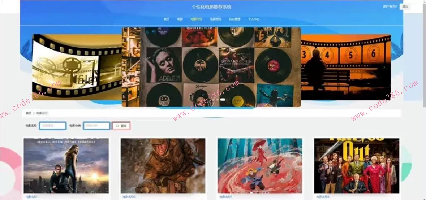Viewport: 426px width, 200px height.
Task: Open the 电影资讯 navigation tab
Action: pos(215,19)
